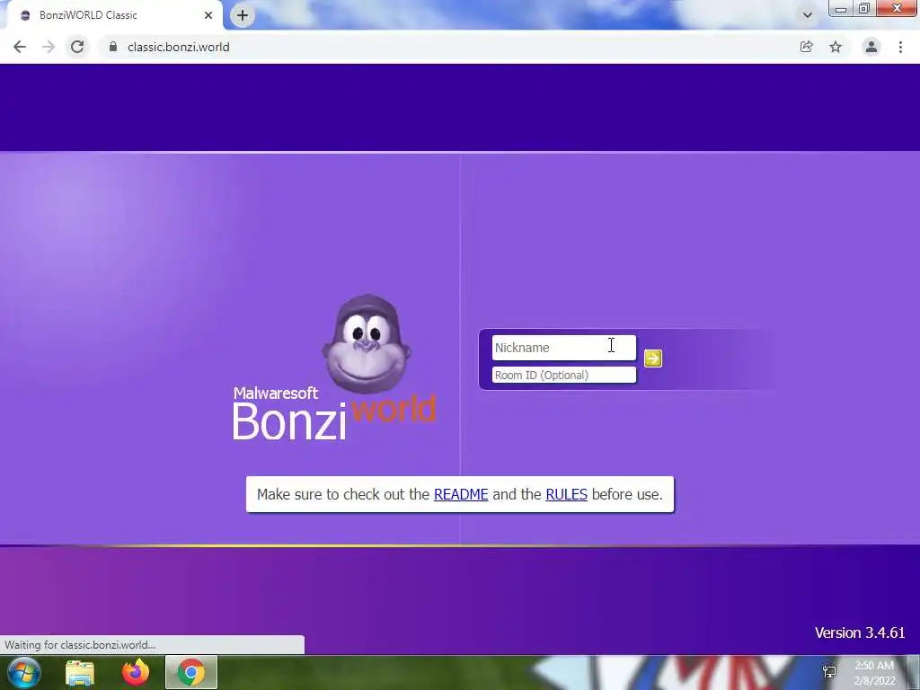920x690 pixels.
Task: Bookmark this page with star icon
Action: coord(836,47)
